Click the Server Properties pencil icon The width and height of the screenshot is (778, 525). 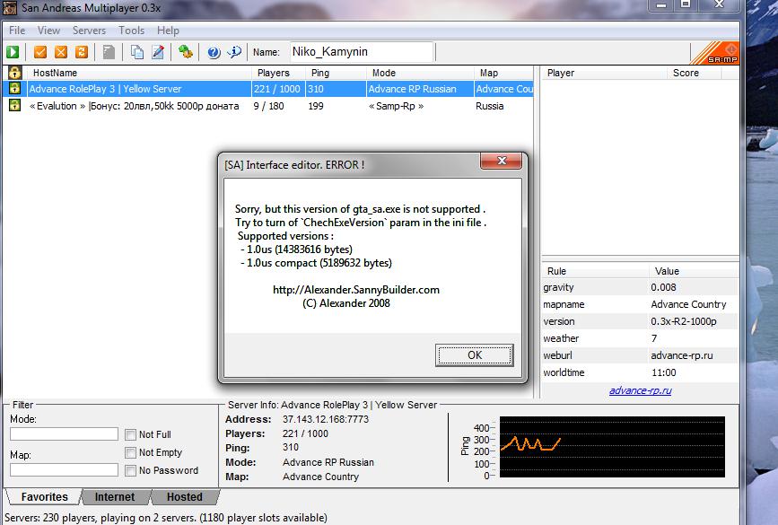[x=158, y=52]
